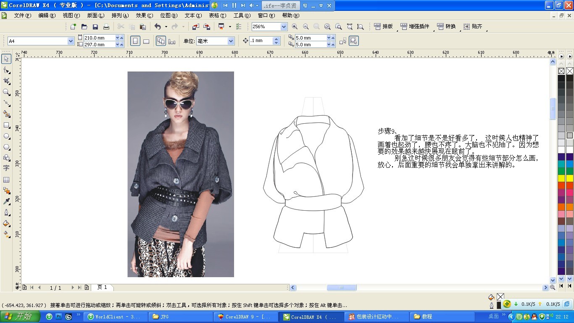Click the 贴齐 snap button
The height and width of the screenshot is (323, 574).
(x=473, y=26)
